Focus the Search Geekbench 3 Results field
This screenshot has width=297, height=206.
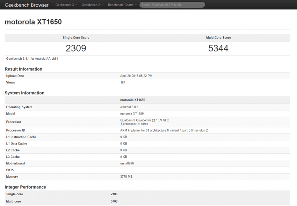click(x=172, y=5)
